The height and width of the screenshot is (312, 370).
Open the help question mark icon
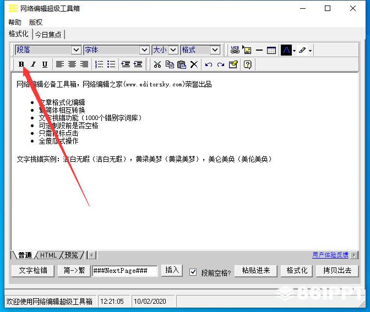pyautogui.click(x=248, y=64)
